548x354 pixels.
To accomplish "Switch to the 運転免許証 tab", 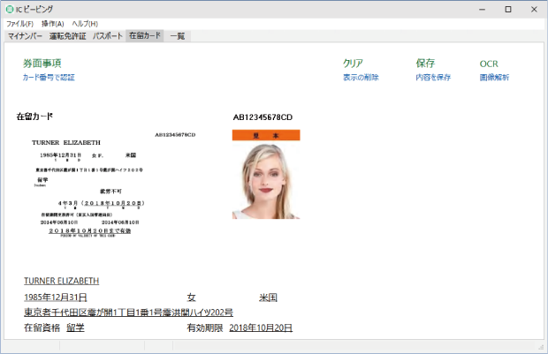I will point(68,36).
